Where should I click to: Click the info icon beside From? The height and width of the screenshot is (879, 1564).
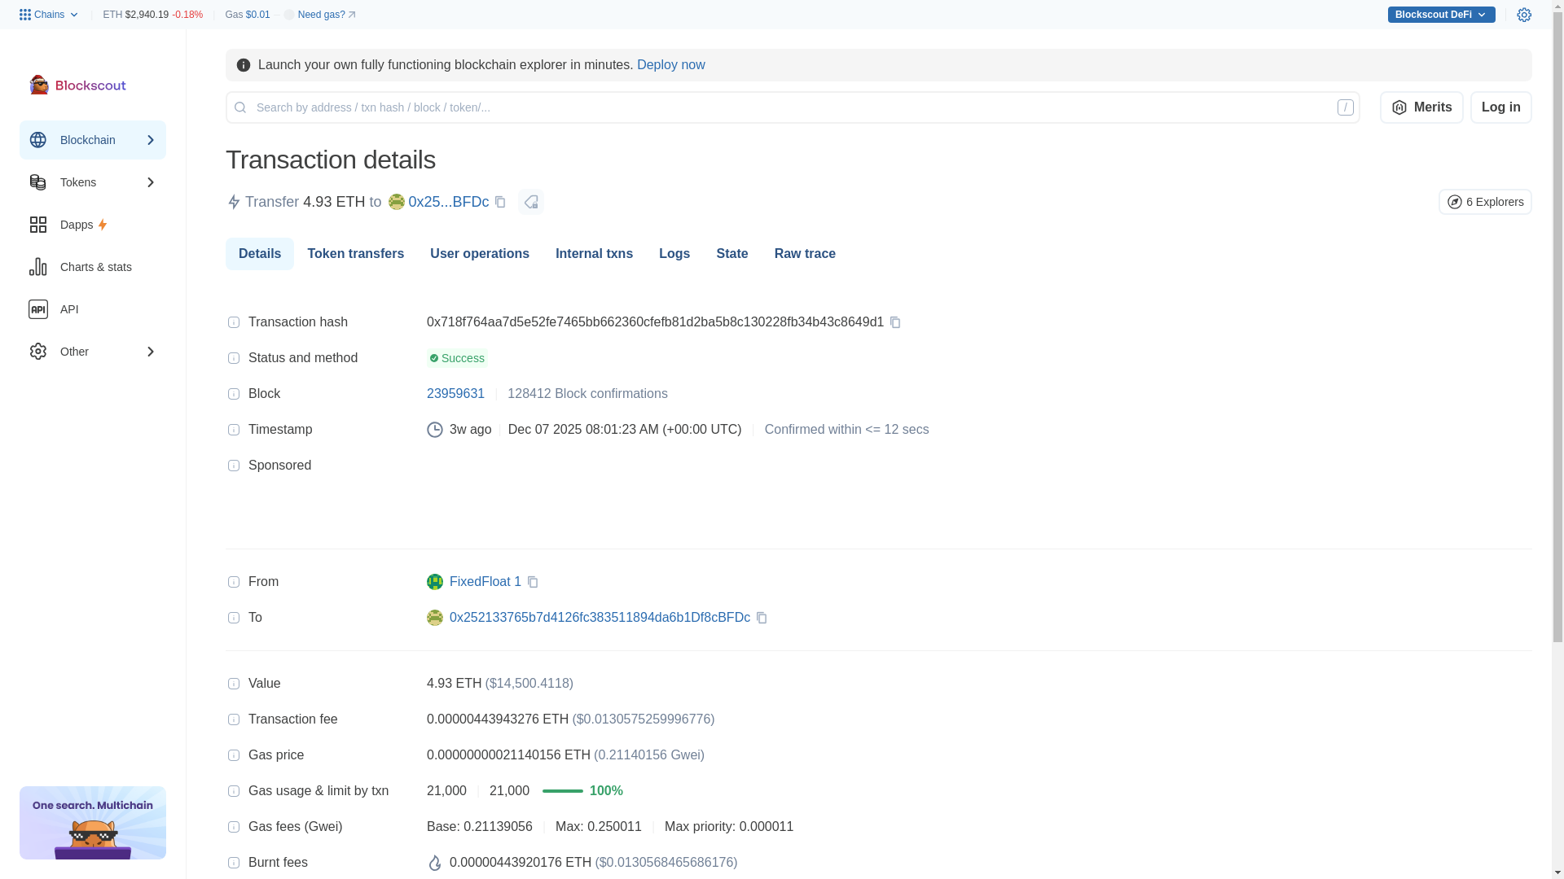234,582
